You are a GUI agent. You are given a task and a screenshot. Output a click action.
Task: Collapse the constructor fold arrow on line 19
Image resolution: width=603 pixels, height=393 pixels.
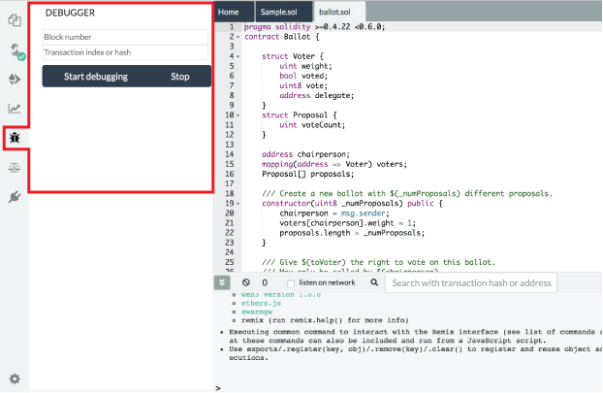[x=238, y=204]
